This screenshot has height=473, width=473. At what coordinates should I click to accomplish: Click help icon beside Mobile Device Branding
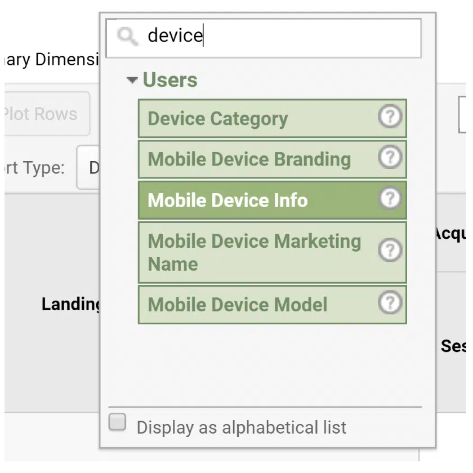[390, 158]
